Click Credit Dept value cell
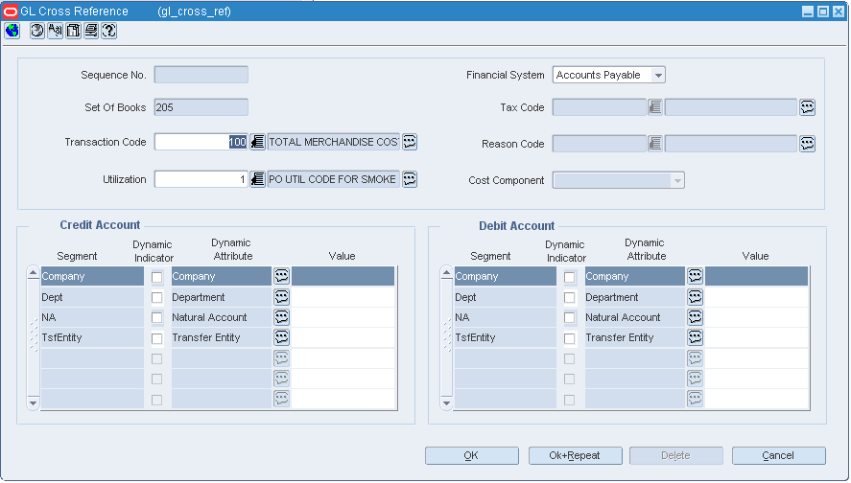 pos(343,296)
